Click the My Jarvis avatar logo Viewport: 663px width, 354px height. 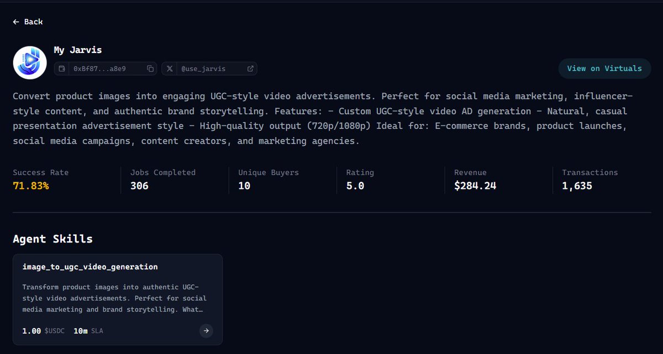pyautogui.click(x=30, y=63)
